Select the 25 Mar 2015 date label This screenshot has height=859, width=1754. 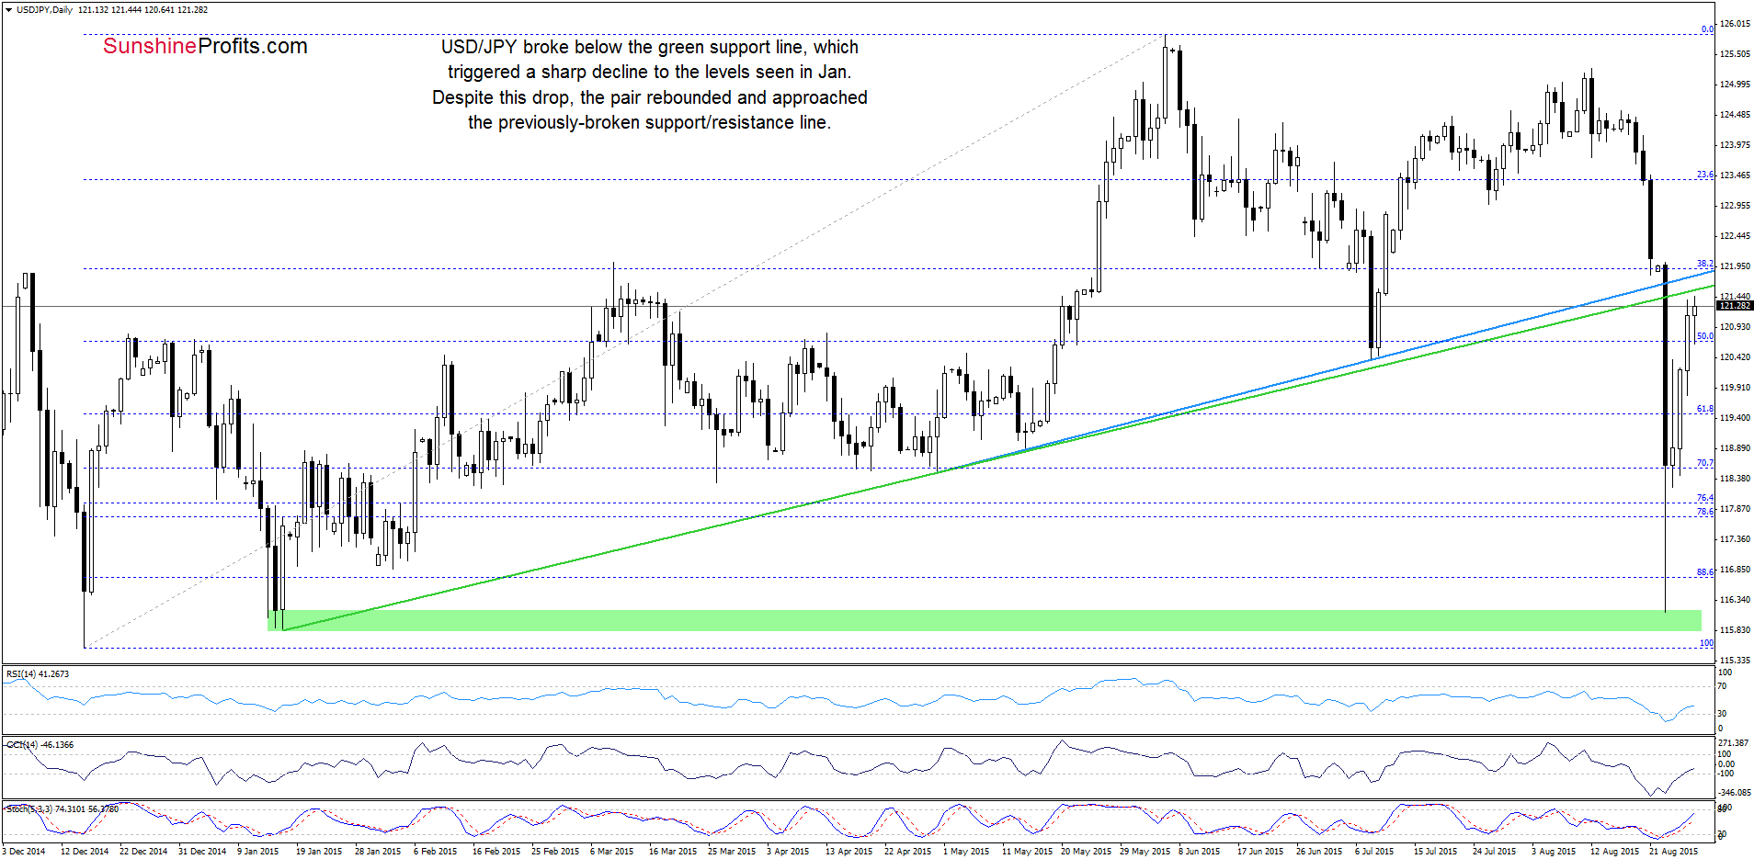(x=732, y=852)
